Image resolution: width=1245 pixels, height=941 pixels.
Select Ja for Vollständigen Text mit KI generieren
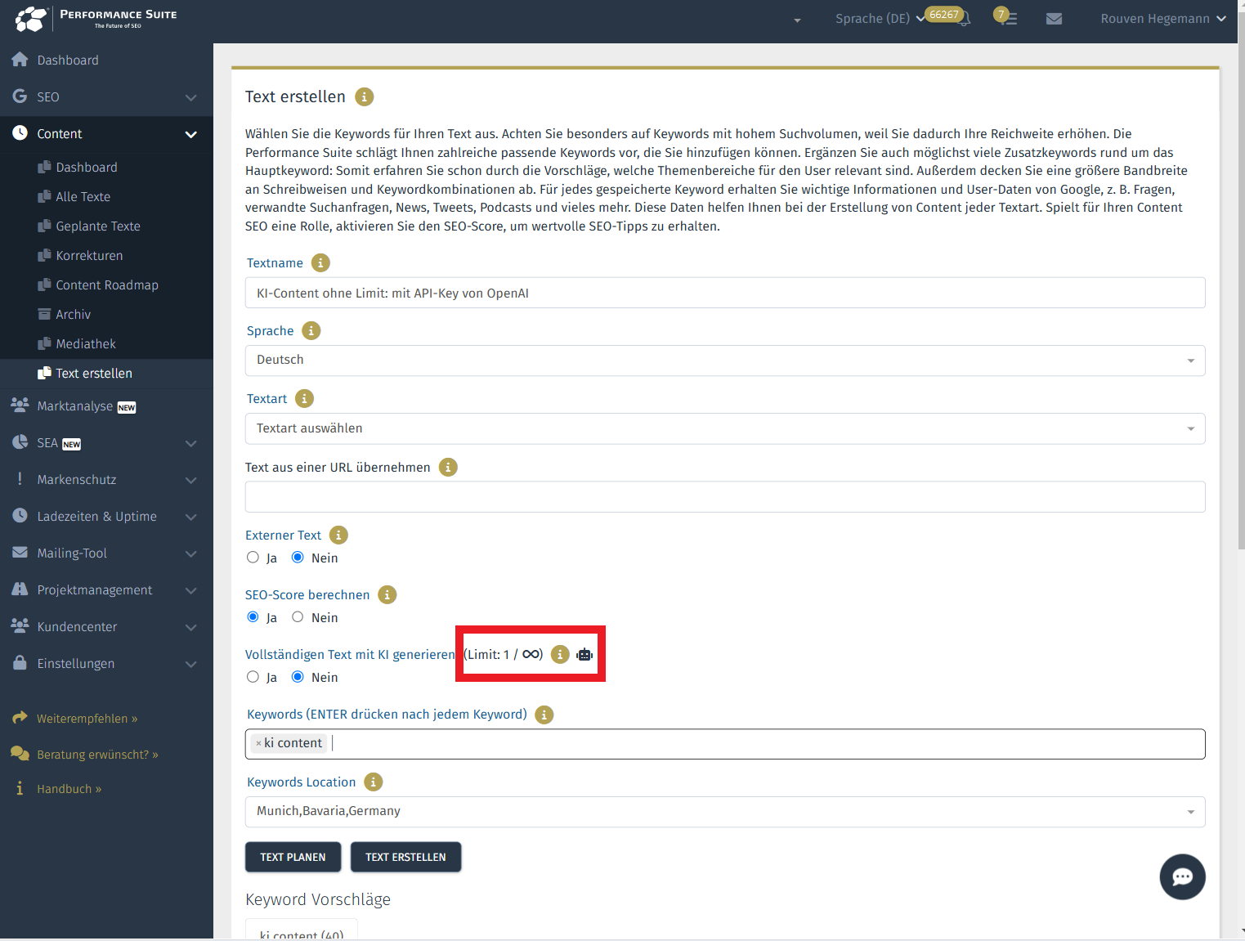(x=253, y=677)
